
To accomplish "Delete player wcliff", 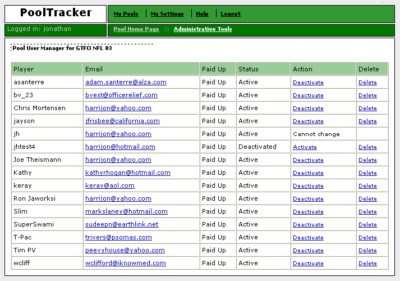I will tap(367, 264).
